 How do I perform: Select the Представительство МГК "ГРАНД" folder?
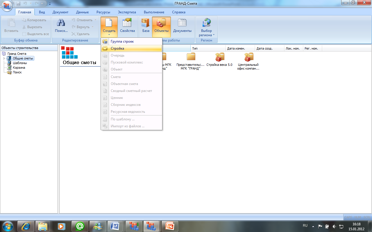tap(191, 61)
